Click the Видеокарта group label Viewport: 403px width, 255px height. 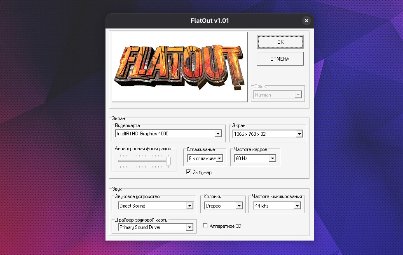pos(127,125)
